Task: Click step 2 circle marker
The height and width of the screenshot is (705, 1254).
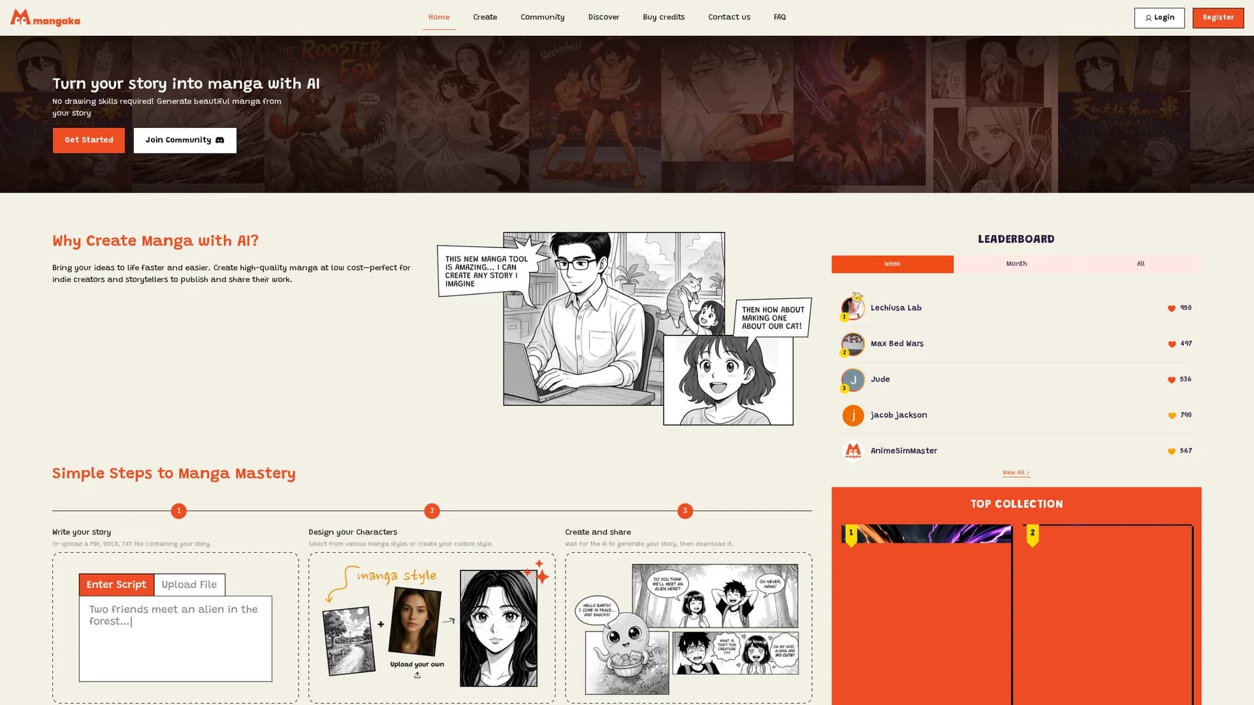Action: 432,511
